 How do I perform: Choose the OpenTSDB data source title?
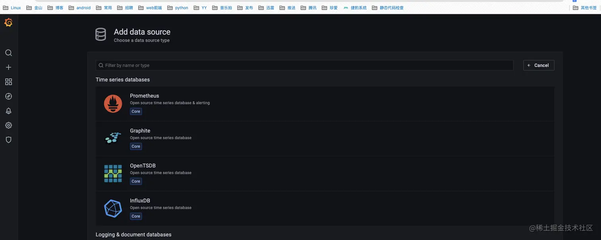143,166
